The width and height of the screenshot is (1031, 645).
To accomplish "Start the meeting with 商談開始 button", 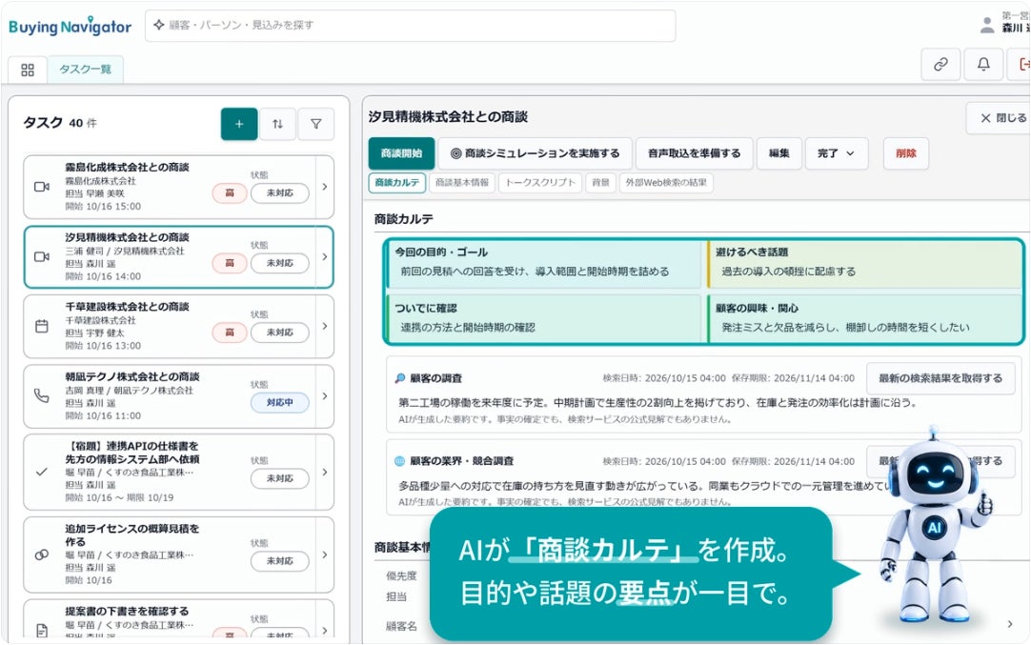I will click(401, 153).
